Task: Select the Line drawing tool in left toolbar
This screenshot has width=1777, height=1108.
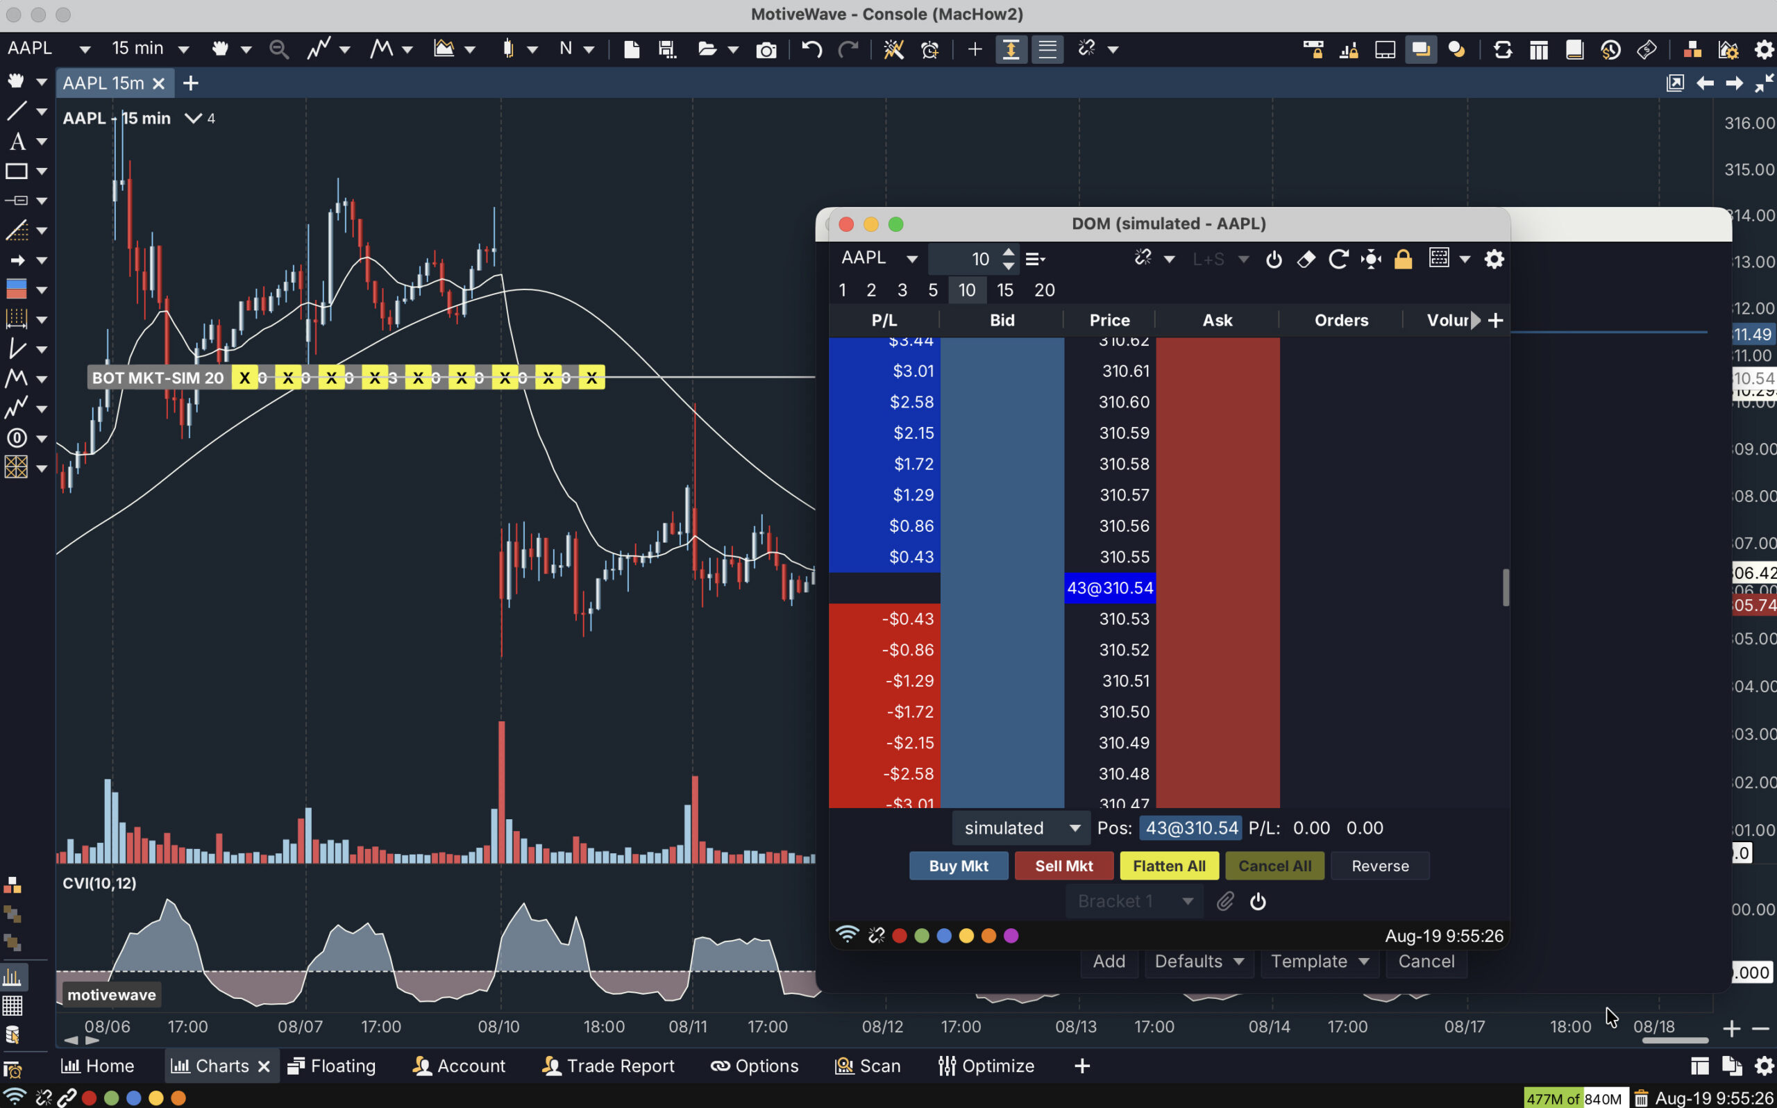Action: pyautogui.click(x=17, y=111)
